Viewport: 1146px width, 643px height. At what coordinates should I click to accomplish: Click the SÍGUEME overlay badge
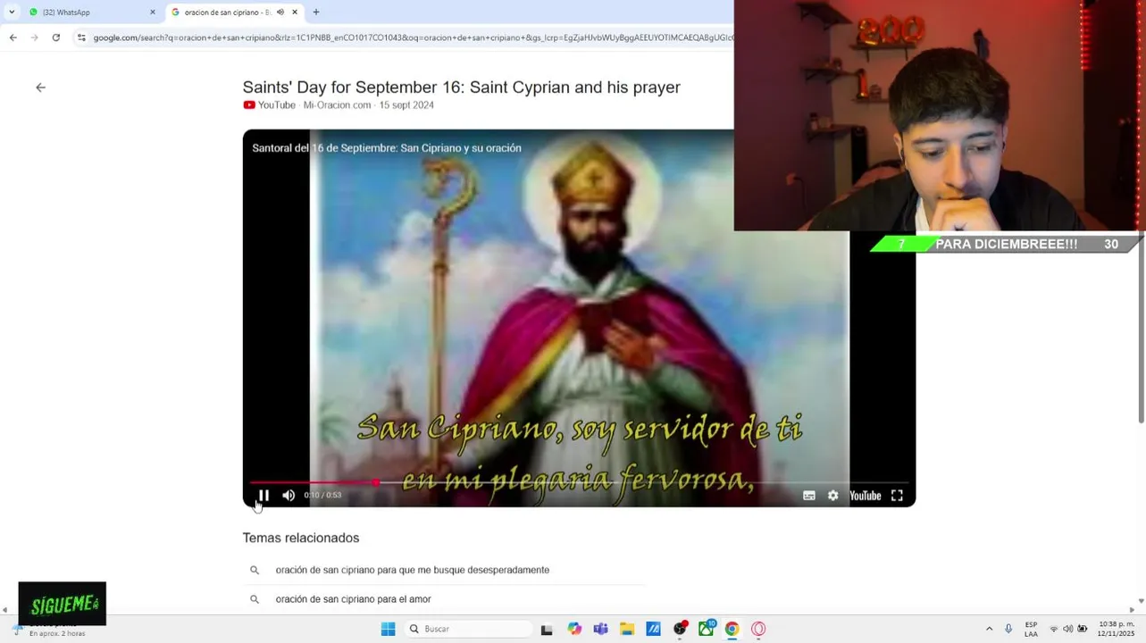[x=63, y=604]
